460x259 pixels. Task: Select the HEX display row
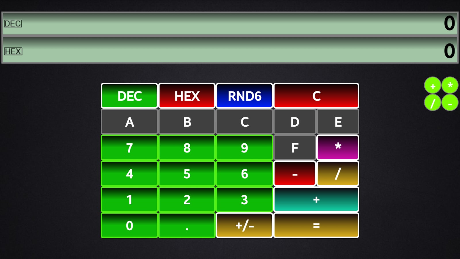(230, 49)
